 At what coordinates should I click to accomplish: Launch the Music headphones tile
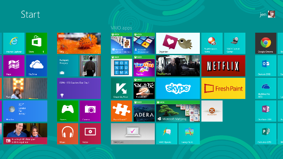[x=68, y=134]
